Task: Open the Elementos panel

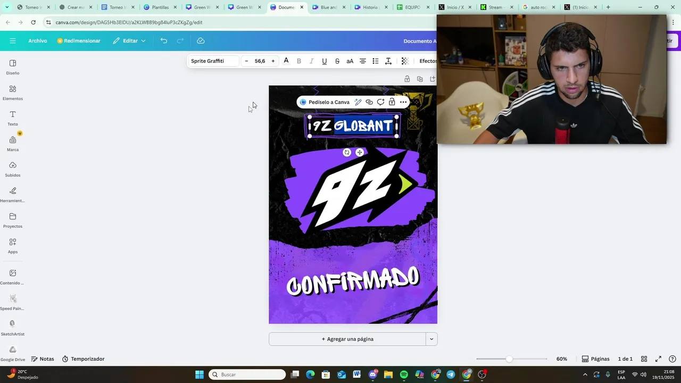Action: 13,93
